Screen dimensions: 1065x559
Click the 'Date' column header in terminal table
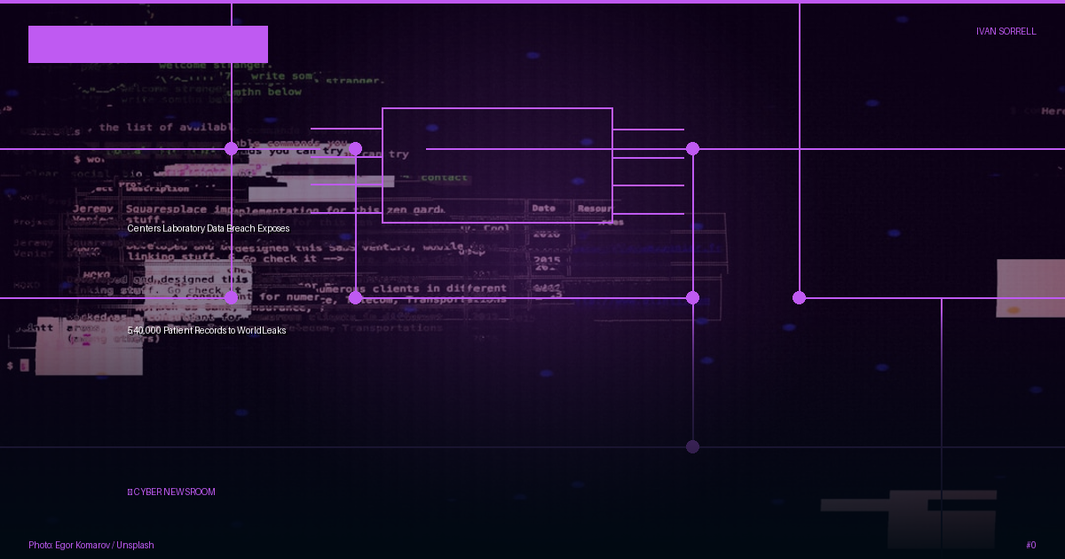(x=544, y=209)
